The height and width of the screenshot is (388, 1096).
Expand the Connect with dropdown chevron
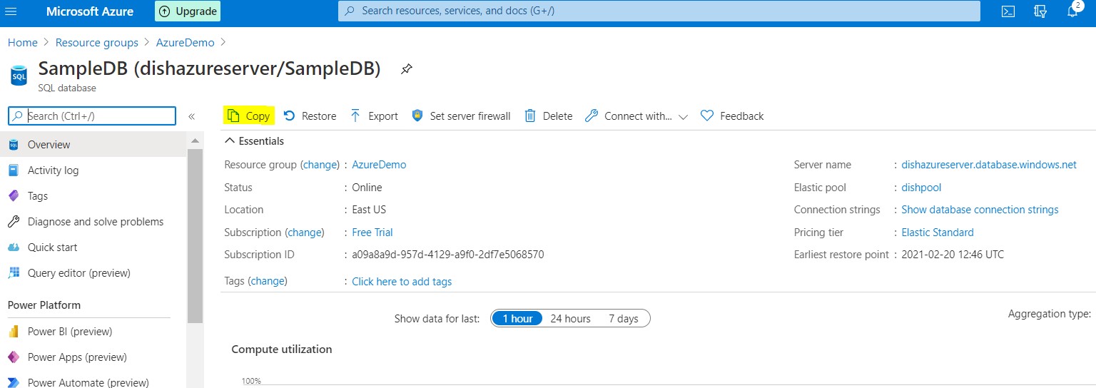click(683, 117)
